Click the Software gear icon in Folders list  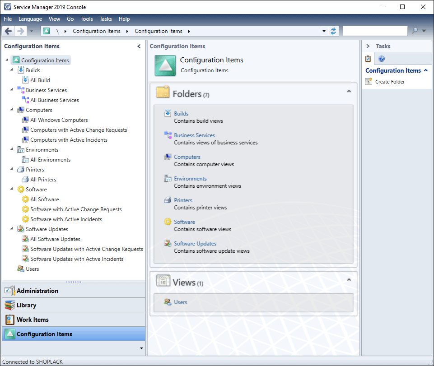pyautogui.click(x=168, y=222)
